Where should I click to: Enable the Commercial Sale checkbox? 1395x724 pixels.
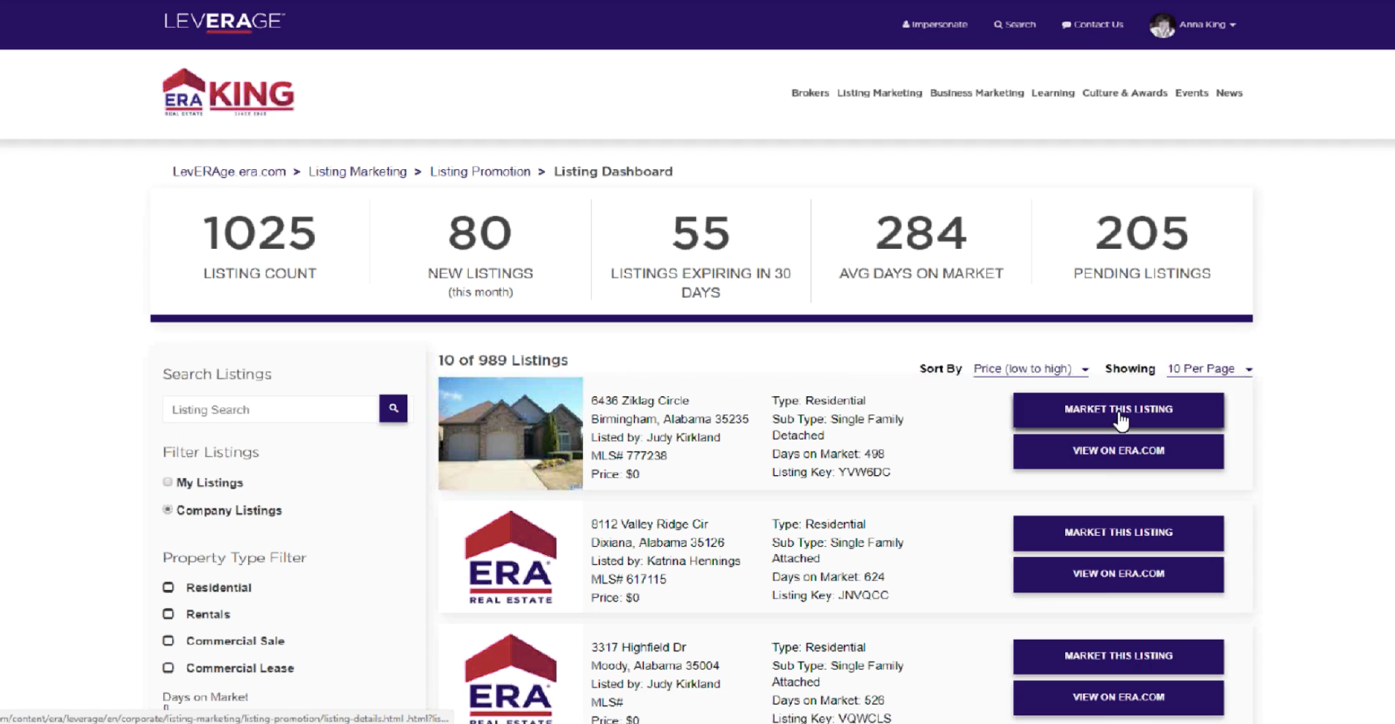pos(169,640)
